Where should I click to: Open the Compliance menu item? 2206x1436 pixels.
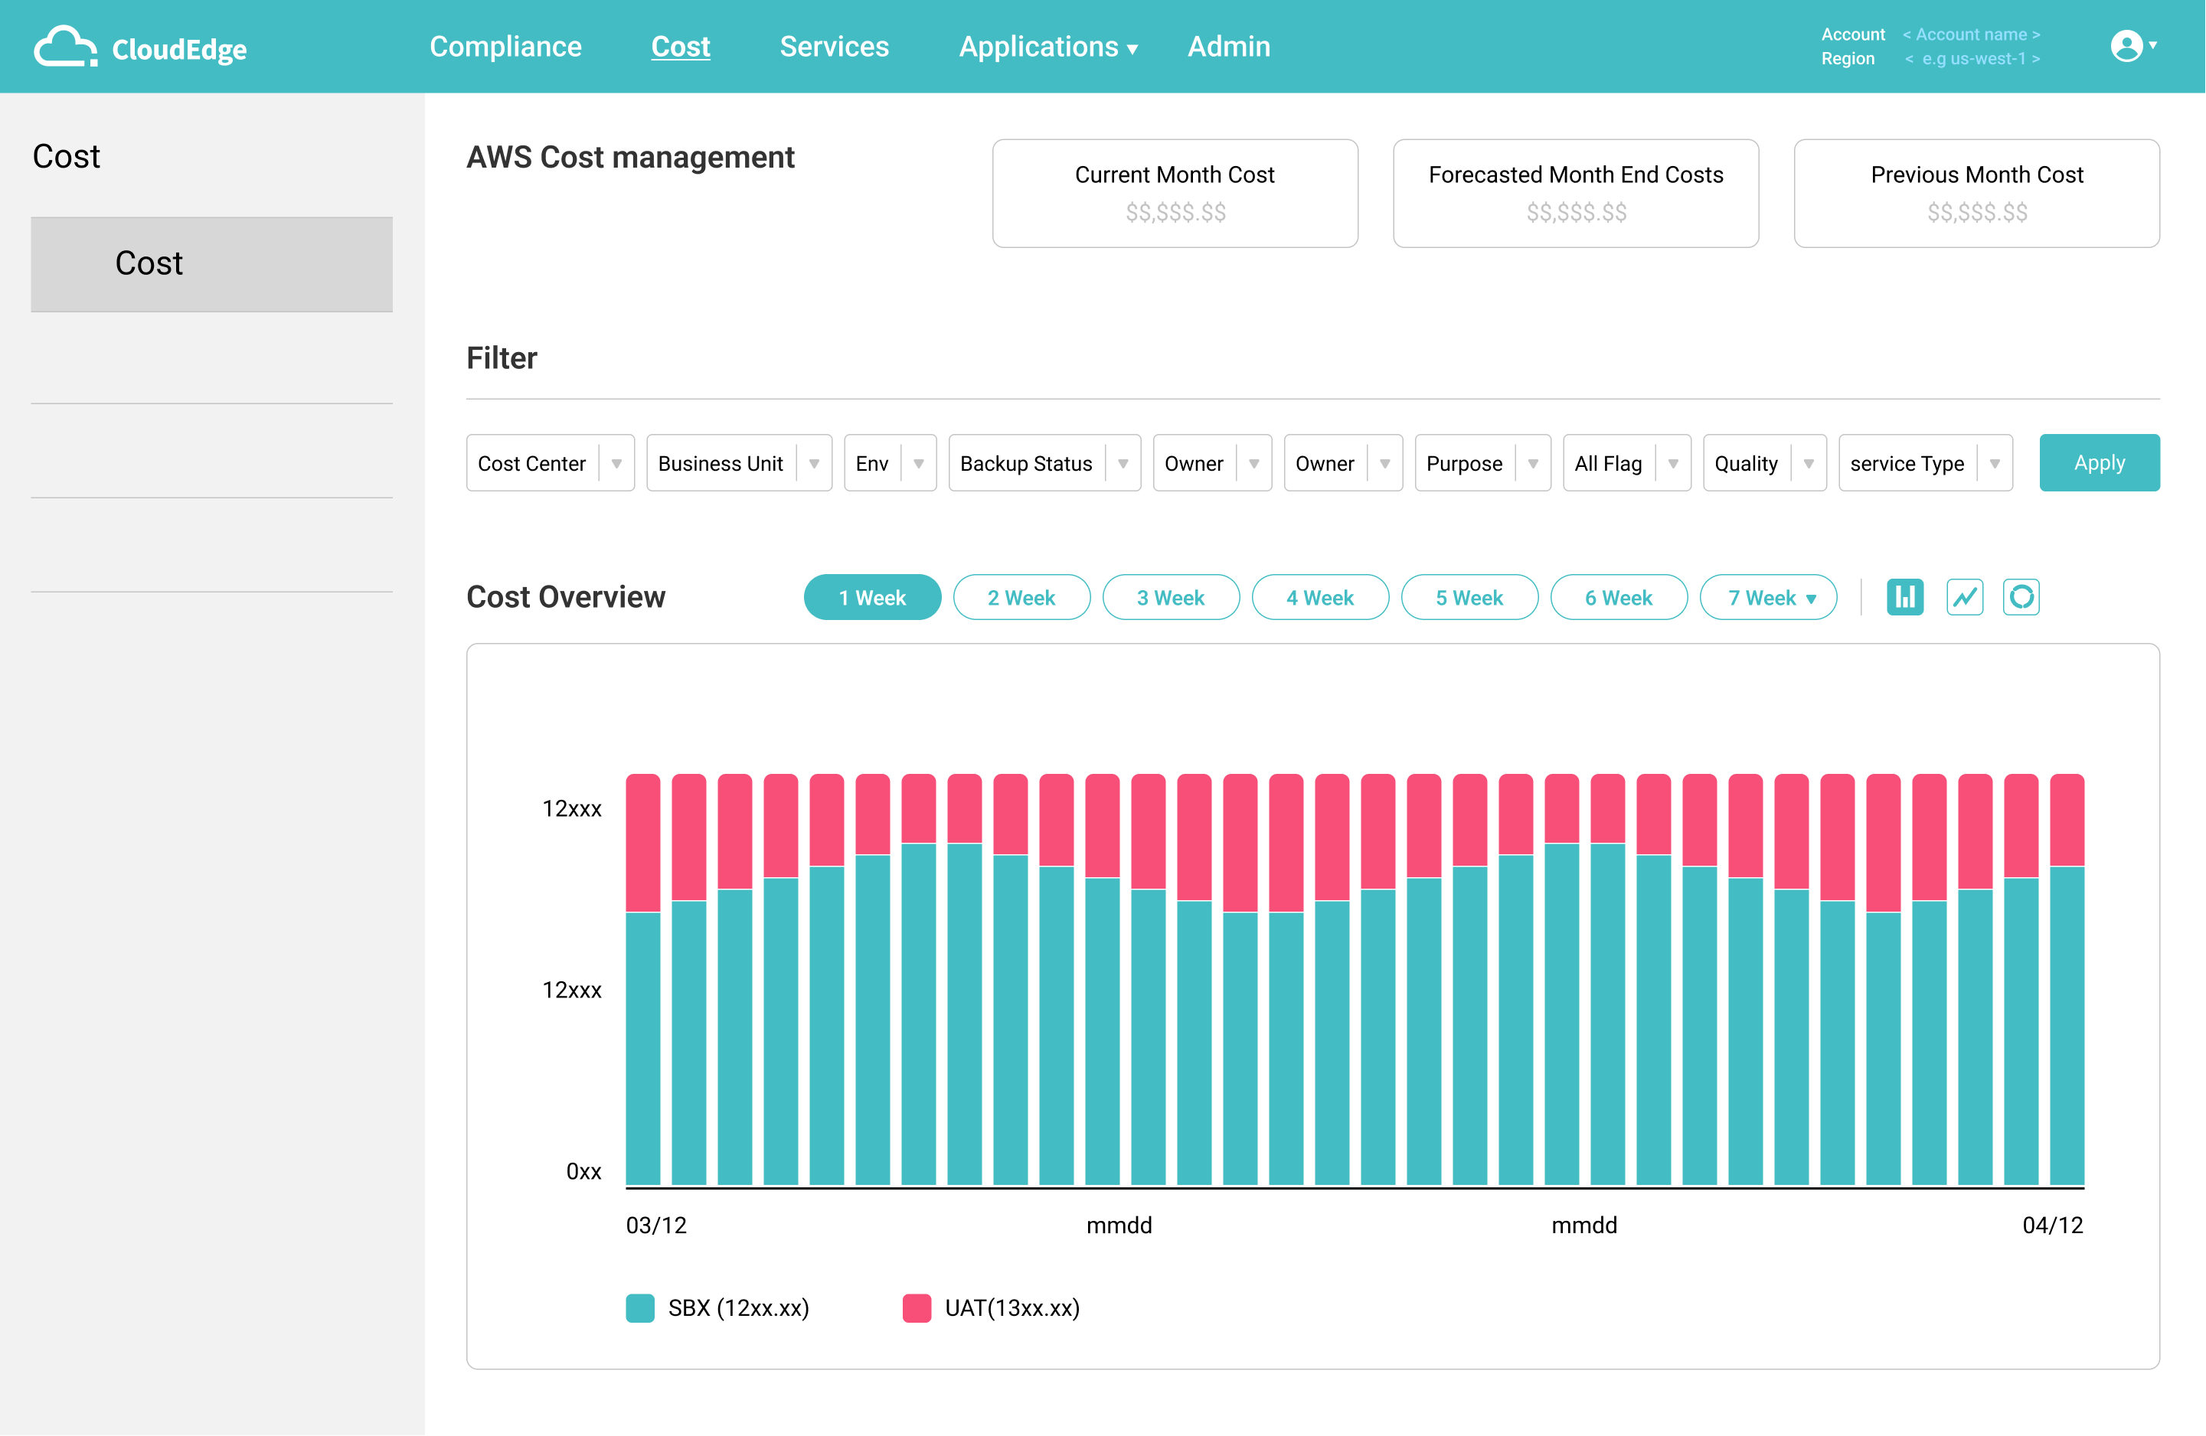point(503,47)
